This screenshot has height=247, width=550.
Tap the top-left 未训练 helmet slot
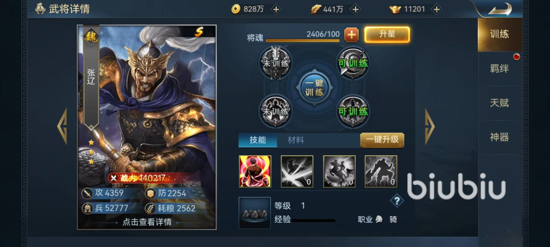pos(275,63)
